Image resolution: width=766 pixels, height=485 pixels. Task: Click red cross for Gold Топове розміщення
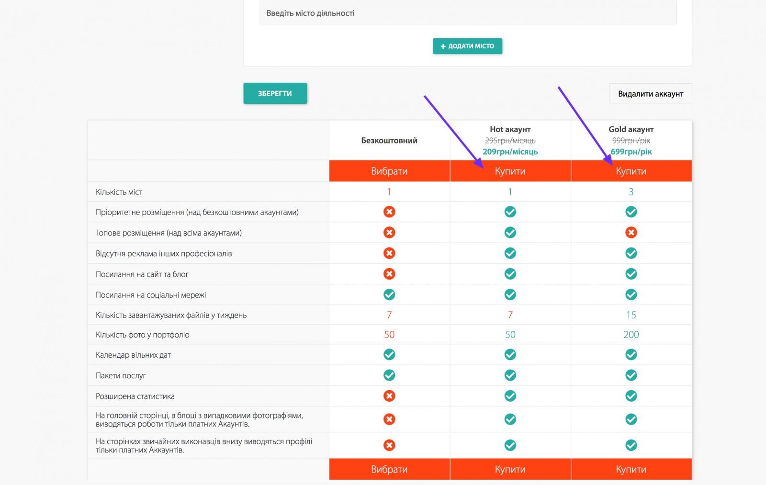(x=631, y=233)
